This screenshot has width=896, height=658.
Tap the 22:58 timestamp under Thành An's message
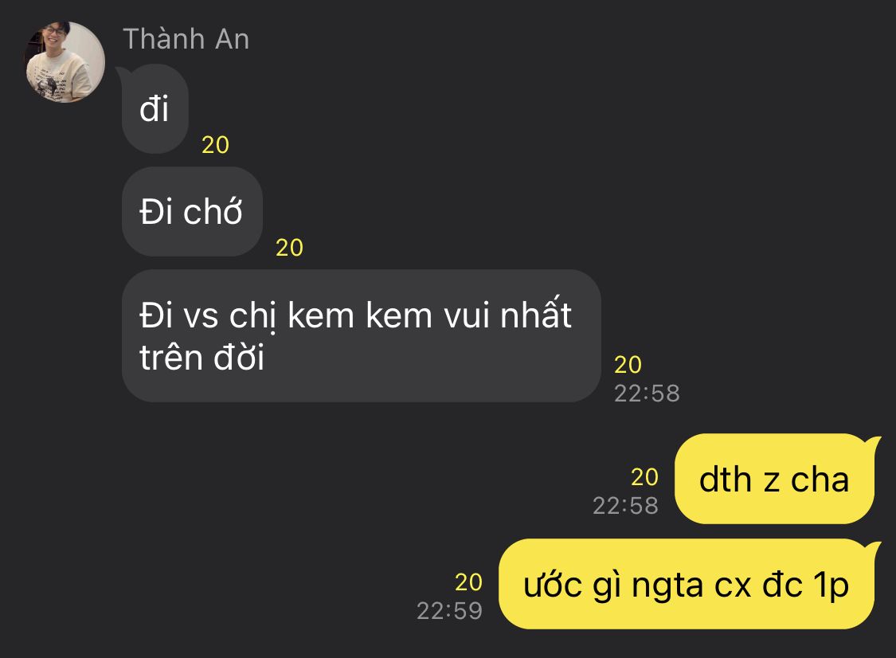point(647,394)
